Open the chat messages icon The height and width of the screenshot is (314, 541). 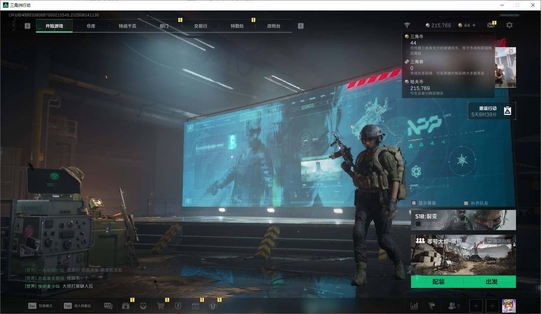[108, 306]
